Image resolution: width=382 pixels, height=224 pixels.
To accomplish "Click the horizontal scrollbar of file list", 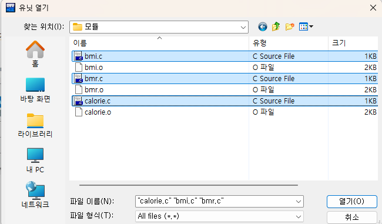I will [188, 185].
